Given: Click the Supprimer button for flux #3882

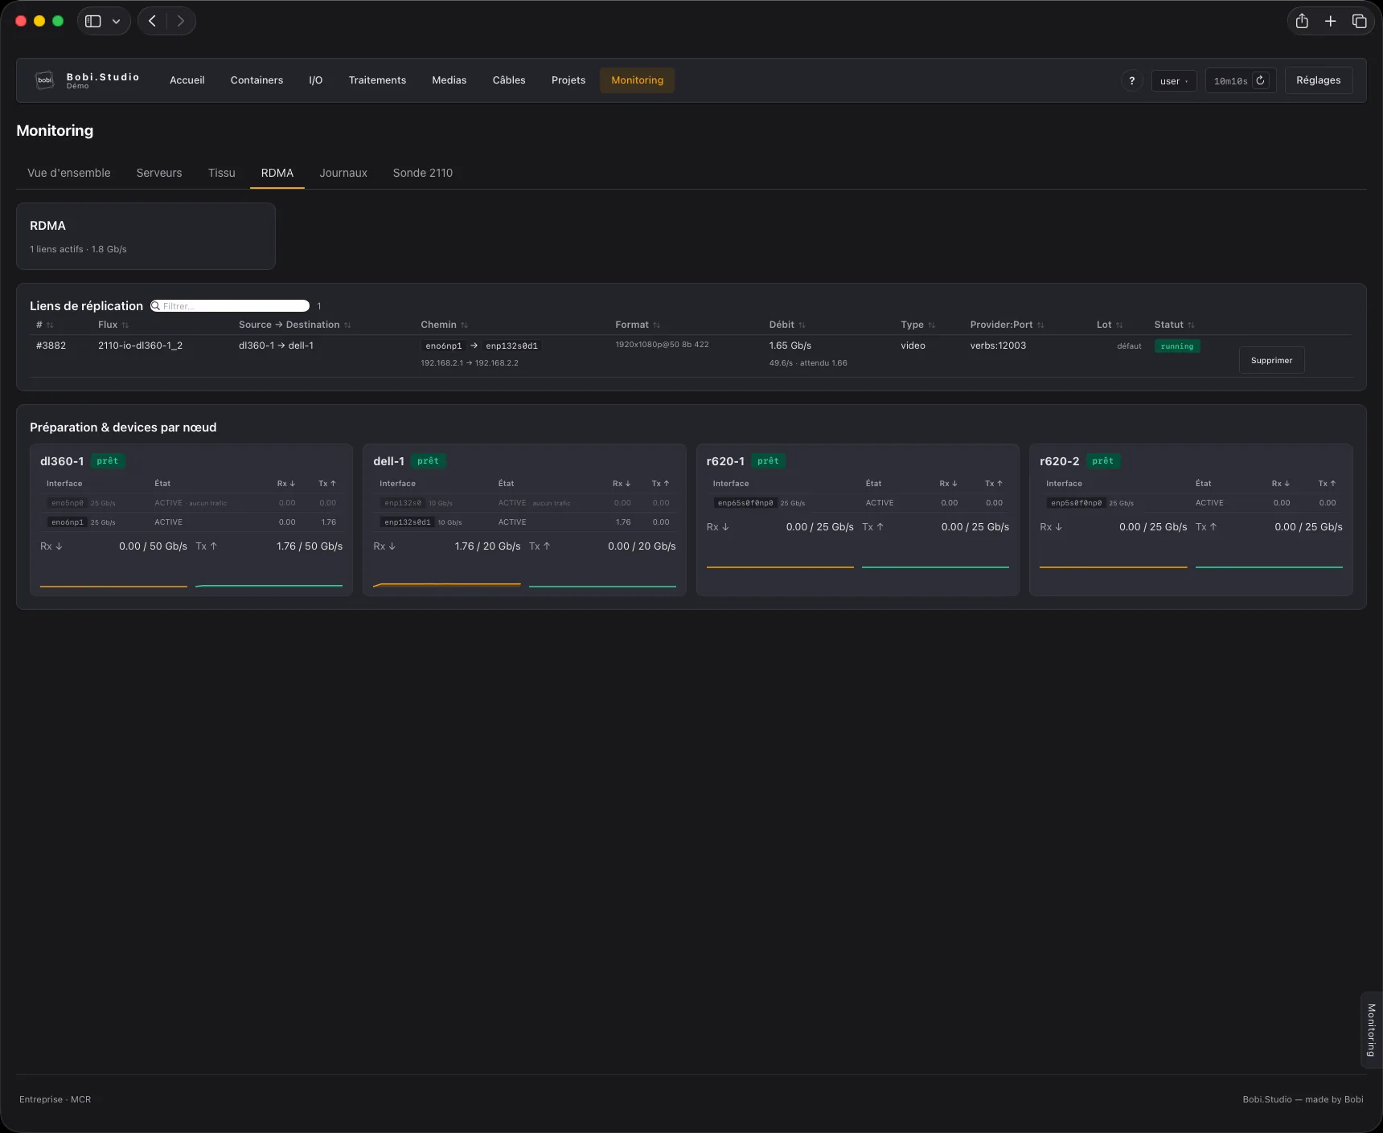Looking at the screenshot, I should (1271, 360).
